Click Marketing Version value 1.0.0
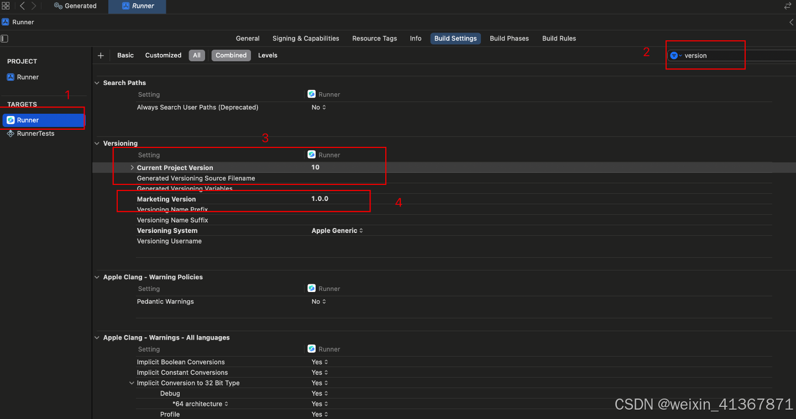The width and height of the screenshot is (796, 419). [320, 199]
